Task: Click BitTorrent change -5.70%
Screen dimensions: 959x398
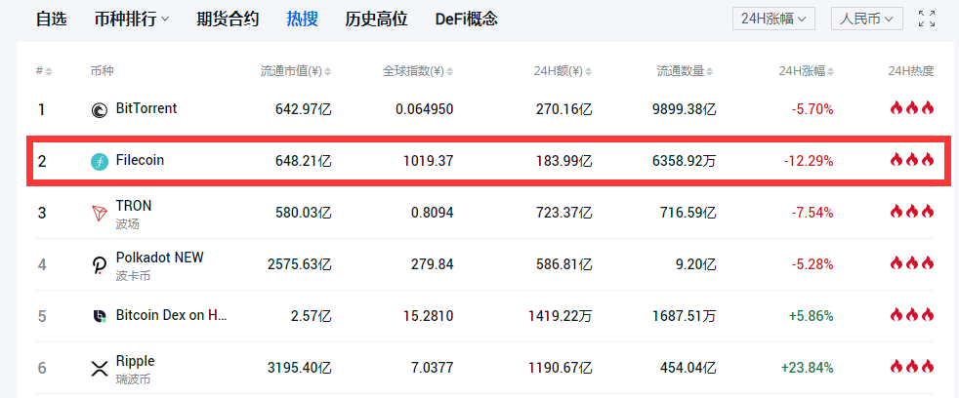Action: click(813, 110)
